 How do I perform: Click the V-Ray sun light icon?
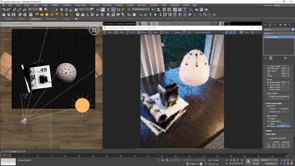66,14
